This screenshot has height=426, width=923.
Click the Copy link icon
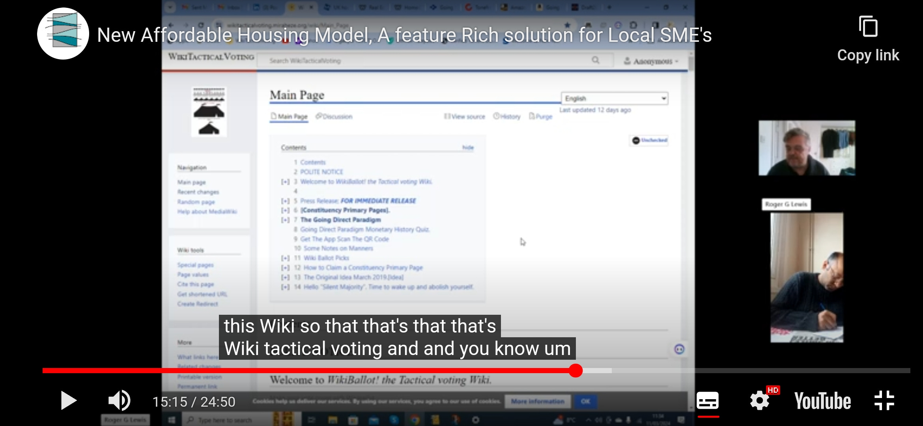click(868, 27)
